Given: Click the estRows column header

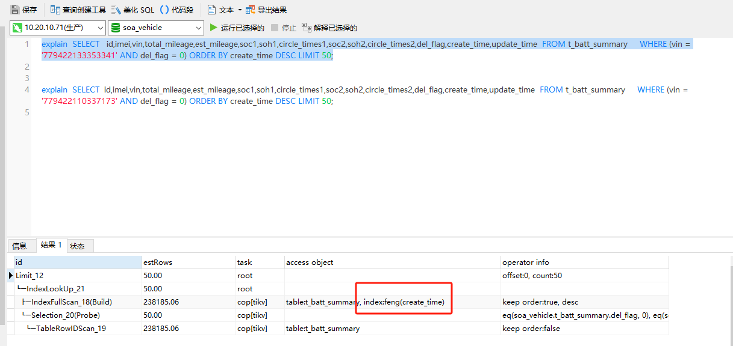Looking at the screenshot, I should (x=189, y=262).
